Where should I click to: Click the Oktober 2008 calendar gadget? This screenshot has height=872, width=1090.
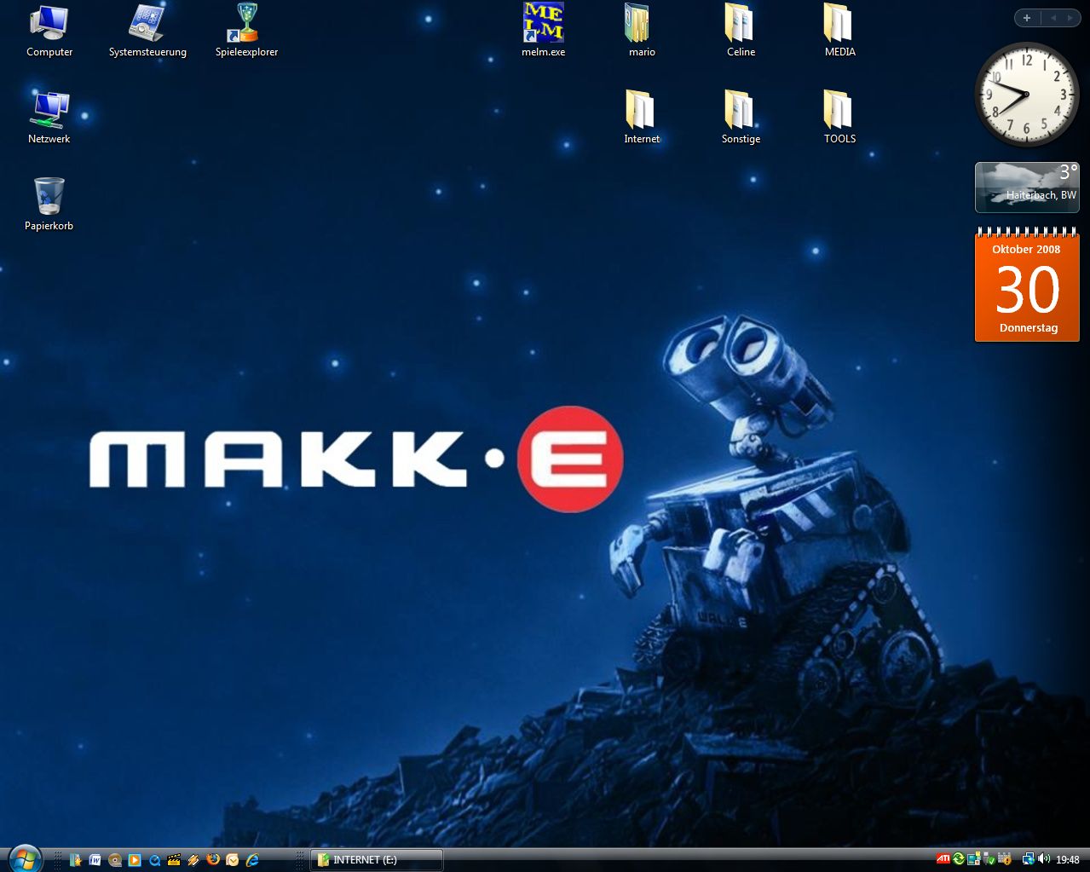(1027, 287)
